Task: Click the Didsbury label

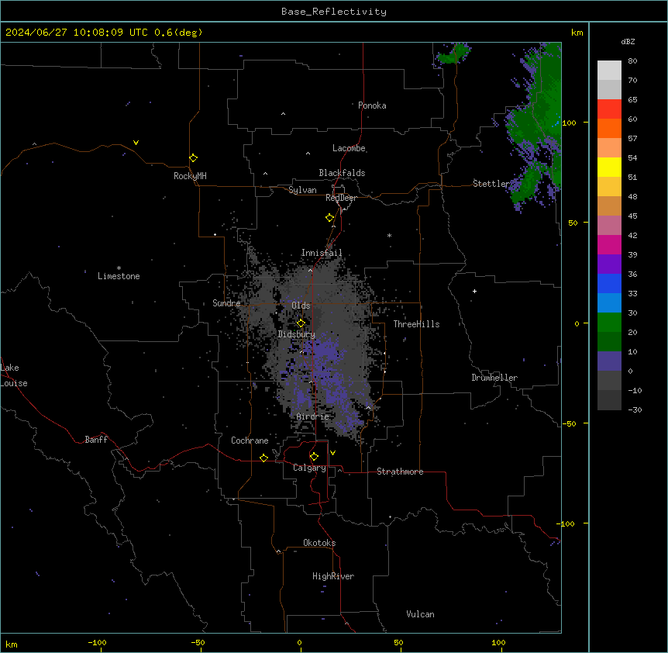Action: pos(297,334)
